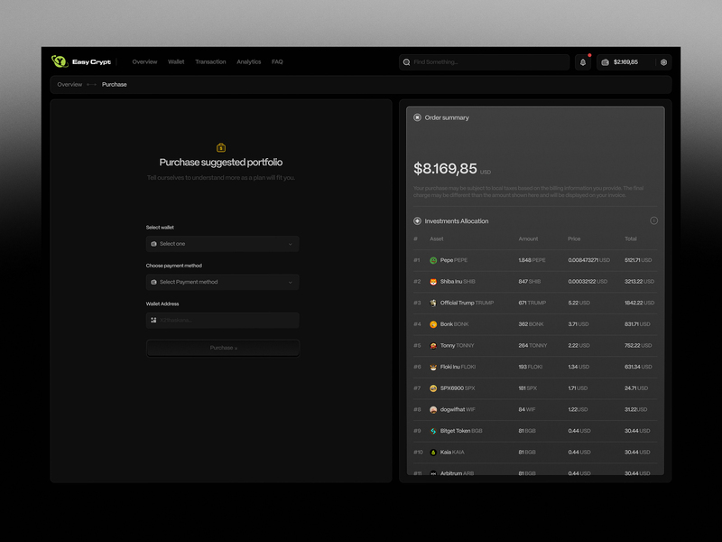Image resolution: width=722 pixels, height=542 pixels.
Task: Click the Purchase breadcrumb
Action: tap(115, 84)
